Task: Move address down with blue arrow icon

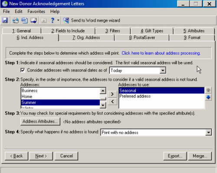Action: (208, 97)
